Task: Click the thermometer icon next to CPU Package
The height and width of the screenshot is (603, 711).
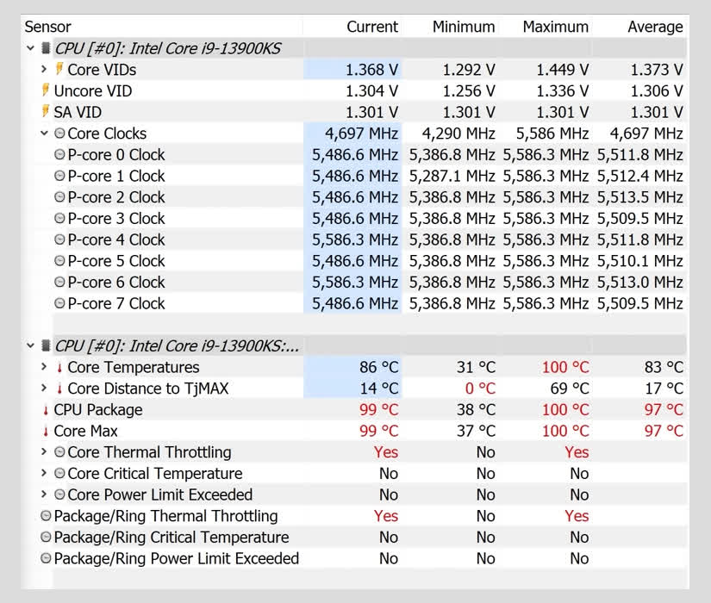Action: click(x=46, y=410)
